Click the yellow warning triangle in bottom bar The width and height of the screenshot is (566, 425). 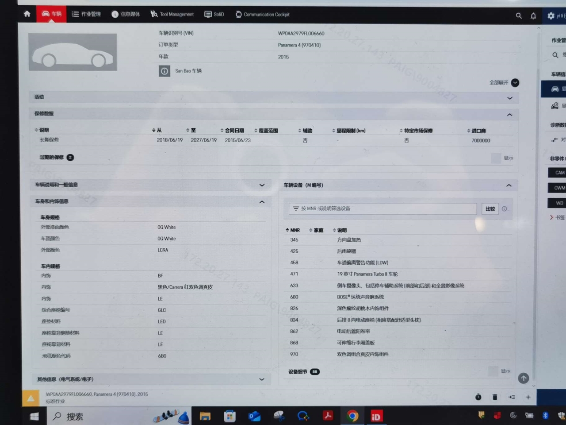pyautogui.click(x=31, y=399)
